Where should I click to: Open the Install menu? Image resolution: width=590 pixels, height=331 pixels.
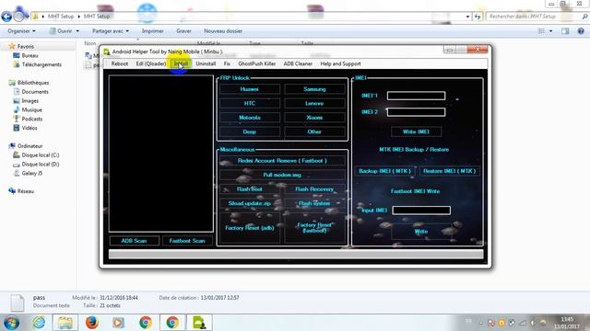(x=181, y=63)
